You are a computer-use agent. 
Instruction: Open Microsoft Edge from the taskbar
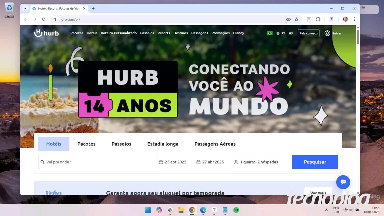pyautogui.click(x=203, y=210)
